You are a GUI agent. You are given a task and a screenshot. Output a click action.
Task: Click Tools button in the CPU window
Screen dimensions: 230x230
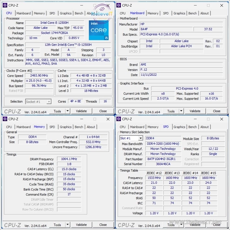click(x=57, y=111)
